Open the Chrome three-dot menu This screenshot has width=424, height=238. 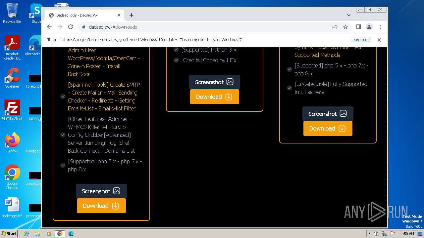pos(380,27)
